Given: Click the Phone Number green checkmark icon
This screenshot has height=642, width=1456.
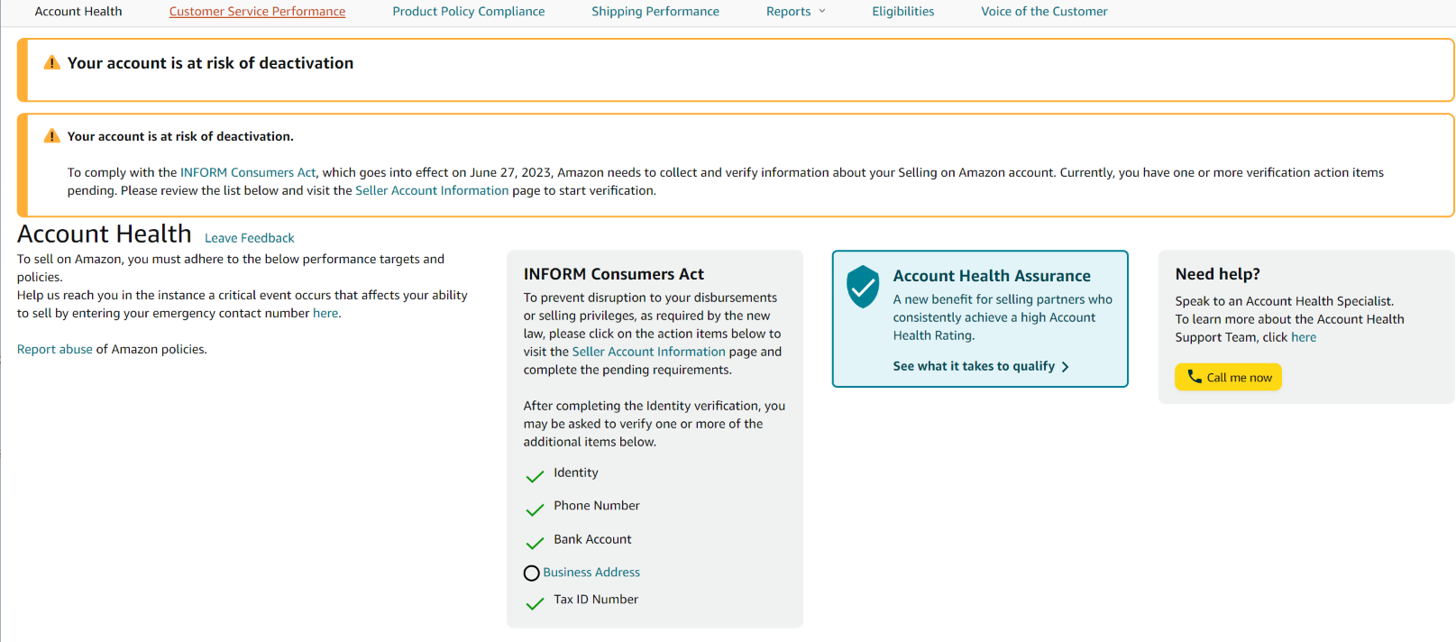Looking at the screenshot, I should point(535,509).
